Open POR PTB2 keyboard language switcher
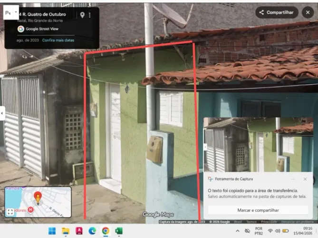The height and width of the screenshot is (238, 318). (x=259, y=231)
